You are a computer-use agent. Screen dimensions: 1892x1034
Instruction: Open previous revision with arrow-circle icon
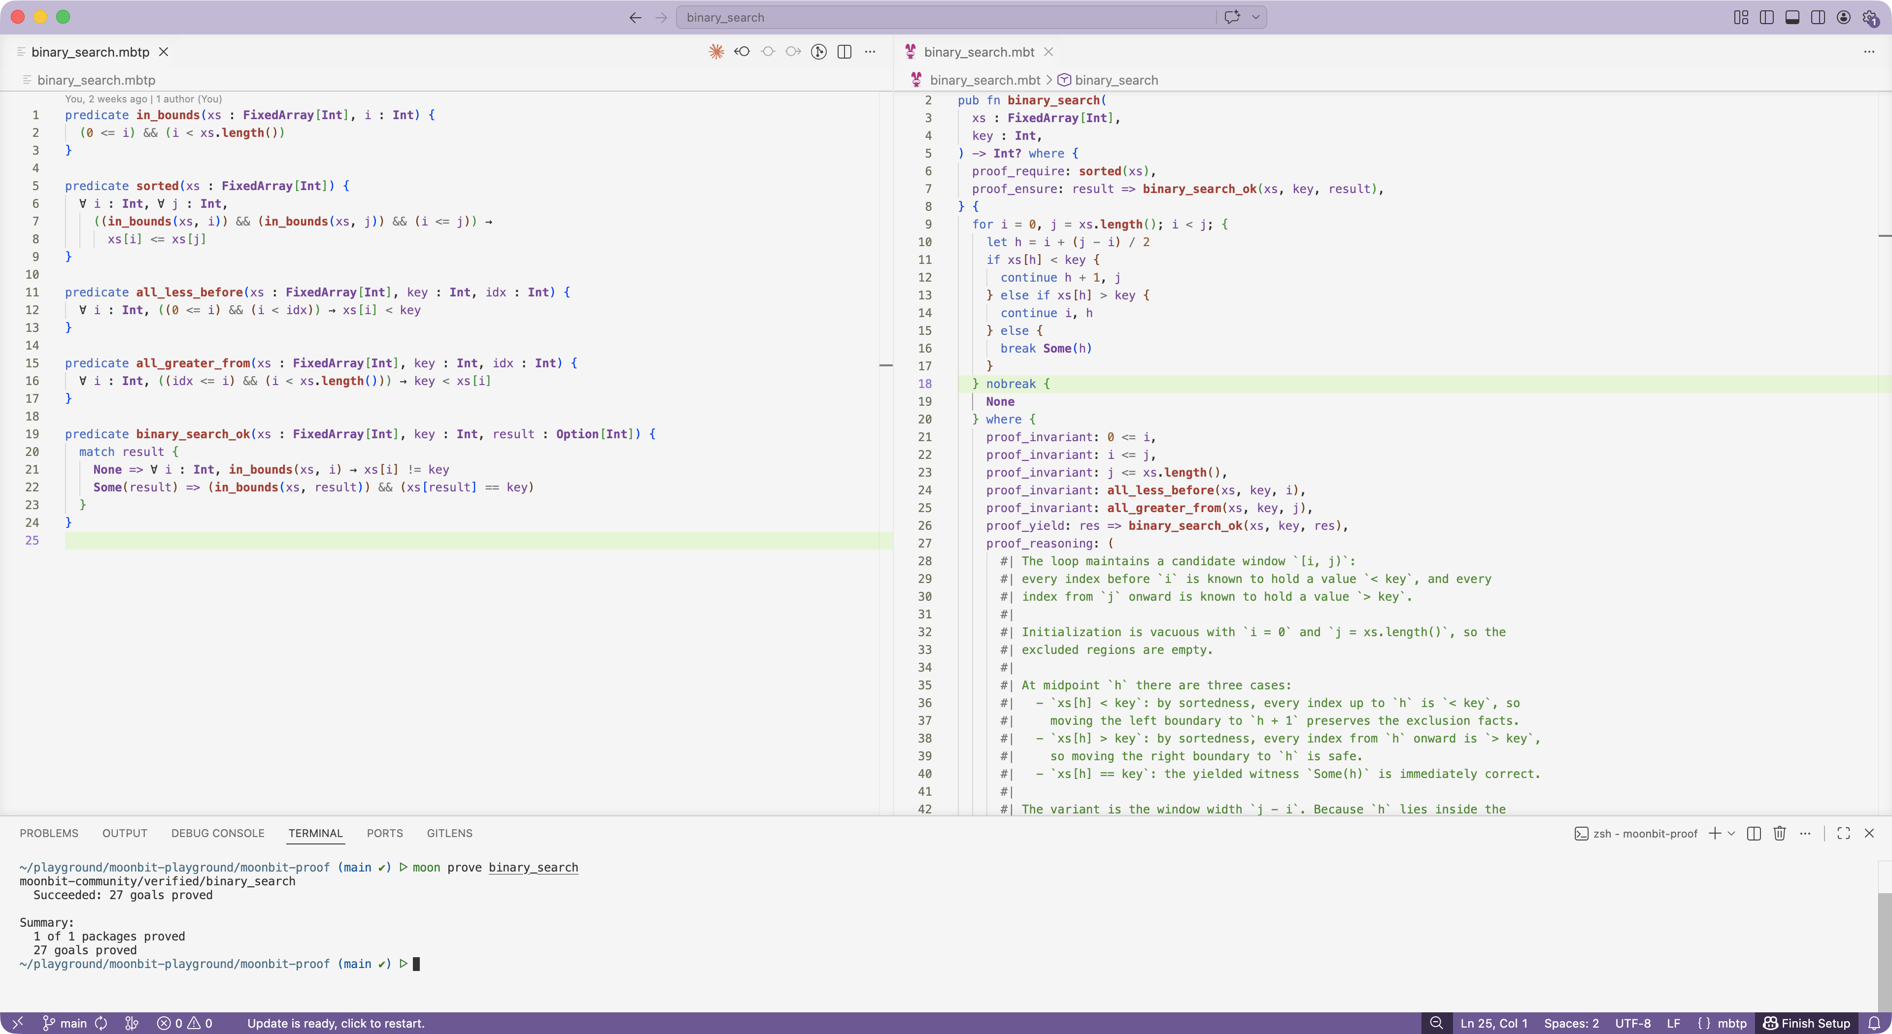(x=742, y=51)
